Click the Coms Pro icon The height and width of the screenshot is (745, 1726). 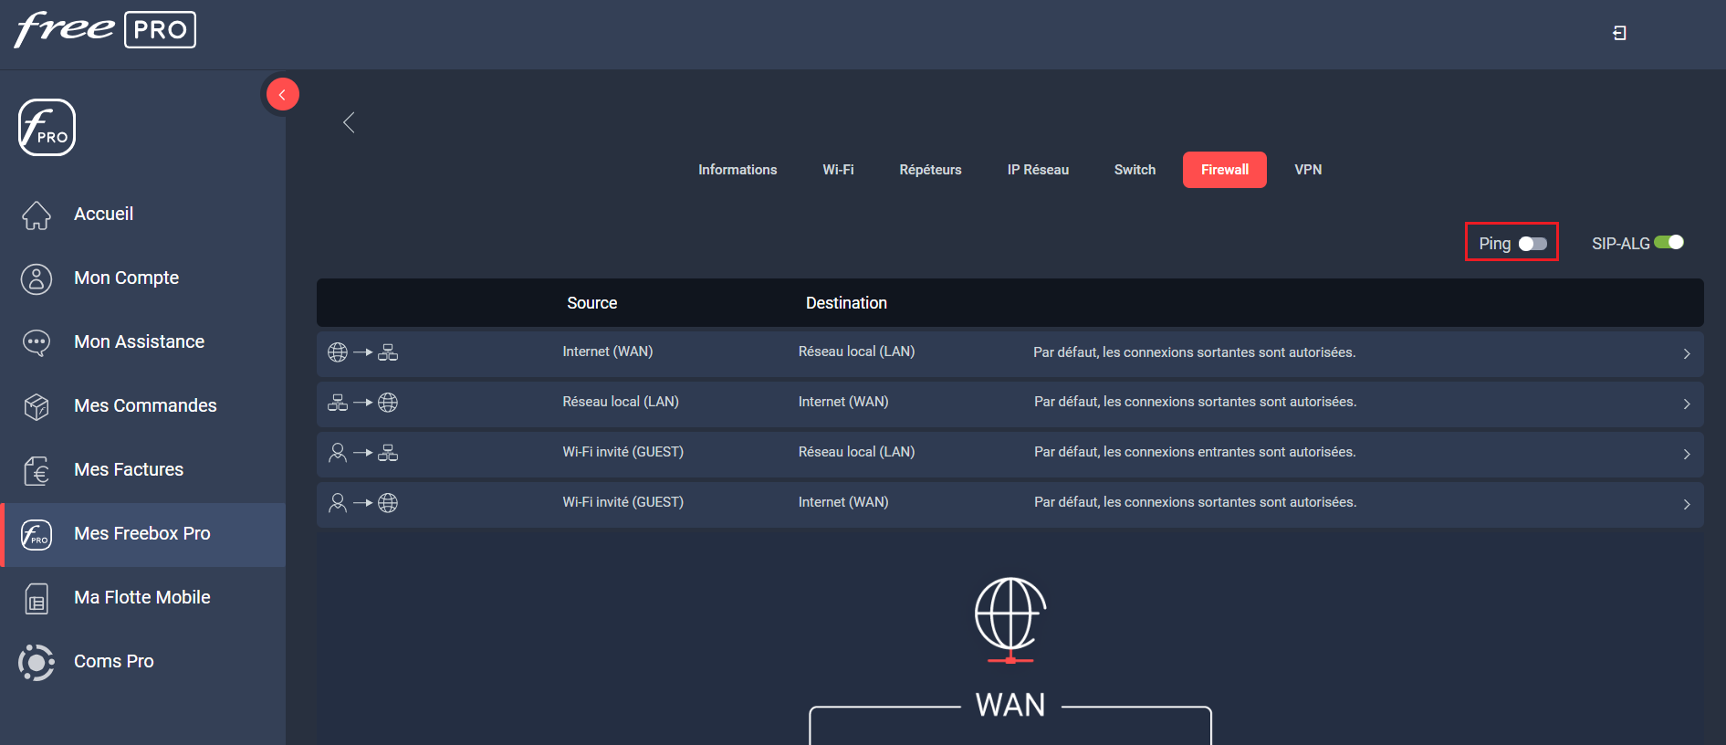coord(37,662)
